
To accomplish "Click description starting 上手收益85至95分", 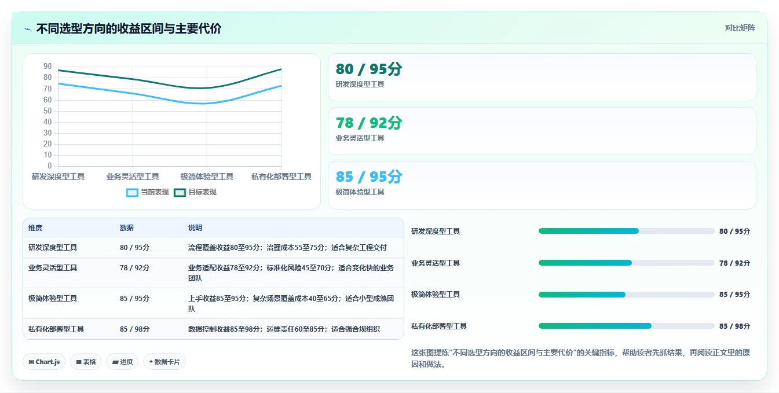I will tap(291, 303).
